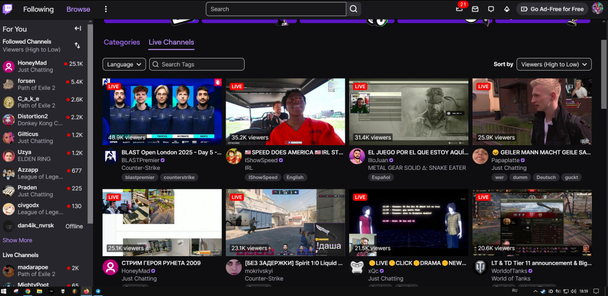This screenshot has height=296, width=608.
Task: Open the Metal Gear Solid stream thumbnail
Action: [x=408, y=111]
